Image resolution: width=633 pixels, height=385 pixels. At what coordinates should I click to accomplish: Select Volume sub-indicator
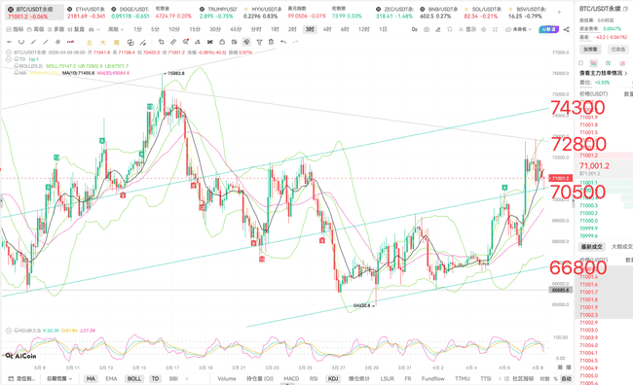(227, 379)
